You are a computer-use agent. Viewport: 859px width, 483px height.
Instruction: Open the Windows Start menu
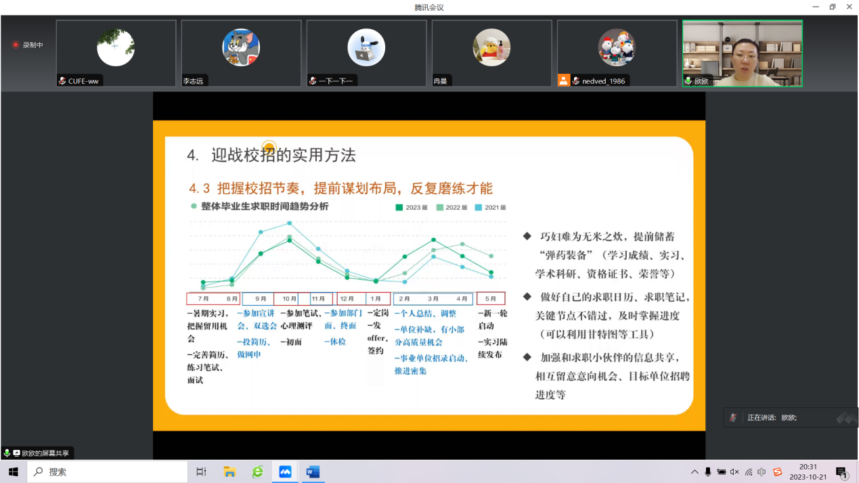point(13,471)
